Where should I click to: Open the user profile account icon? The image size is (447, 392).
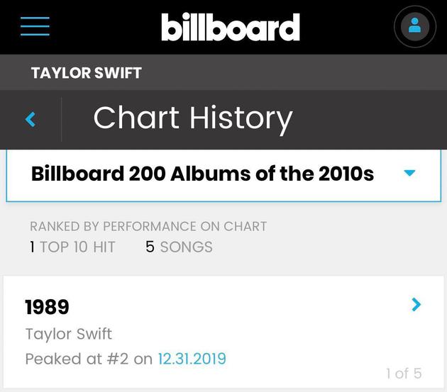click(414, 27)
